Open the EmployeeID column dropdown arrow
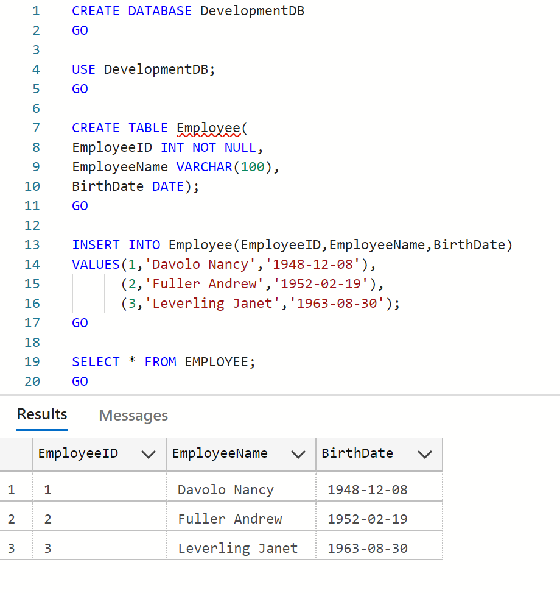This screenshot has height=593, width=560. click(148, 454)
